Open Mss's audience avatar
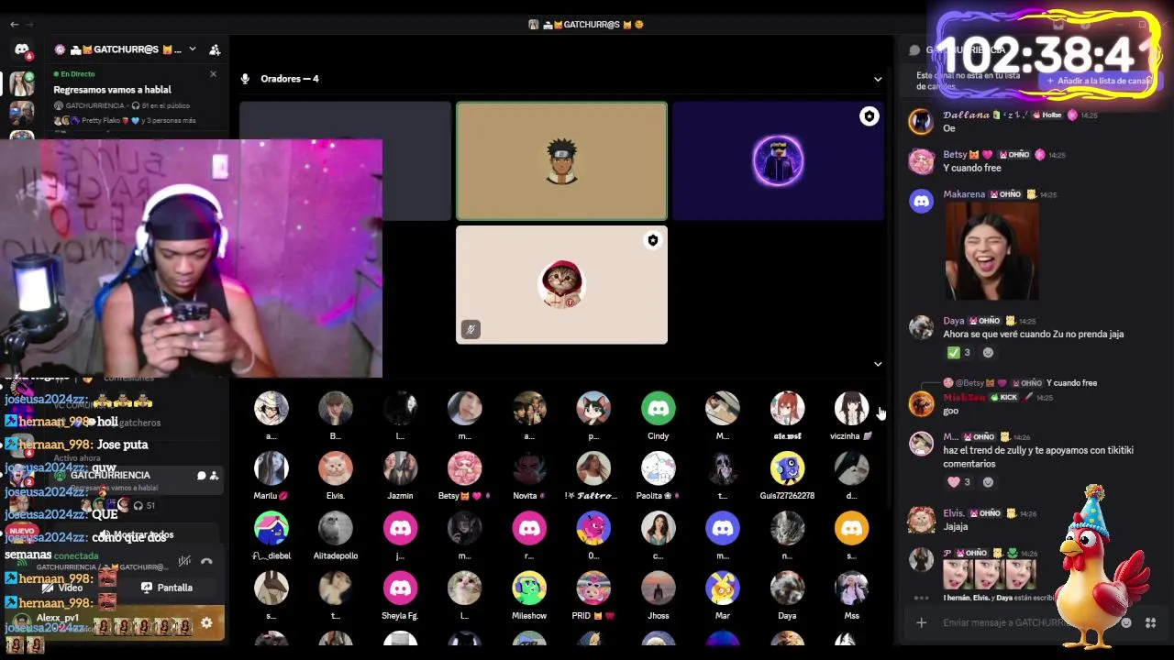This screenshot has width=1174, height=660. click(851, 588)
